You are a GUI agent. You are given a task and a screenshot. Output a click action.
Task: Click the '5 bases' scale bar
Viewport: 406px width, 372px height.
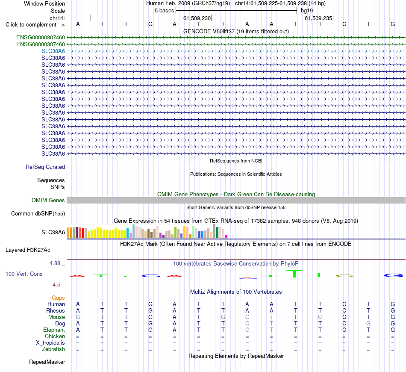(x=236, y=11)
